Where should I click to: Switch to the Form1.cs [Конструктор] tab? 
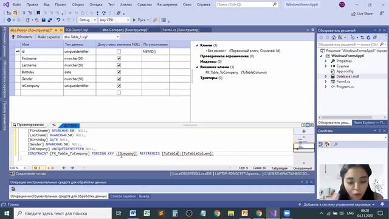coord(181,30)
